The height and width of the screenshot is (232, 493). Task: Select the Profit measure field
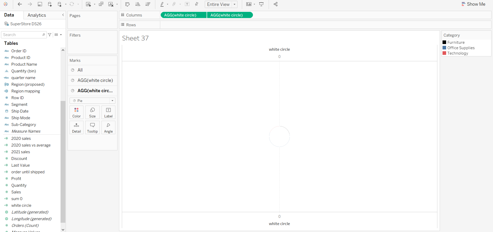click(x=16, y=179)
